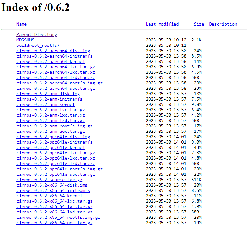The height and width of the screenshot is (227, 247).
Task: Download cirros-0.6.2-ppc64le-initramfs
Action: (x=54, y=142)
